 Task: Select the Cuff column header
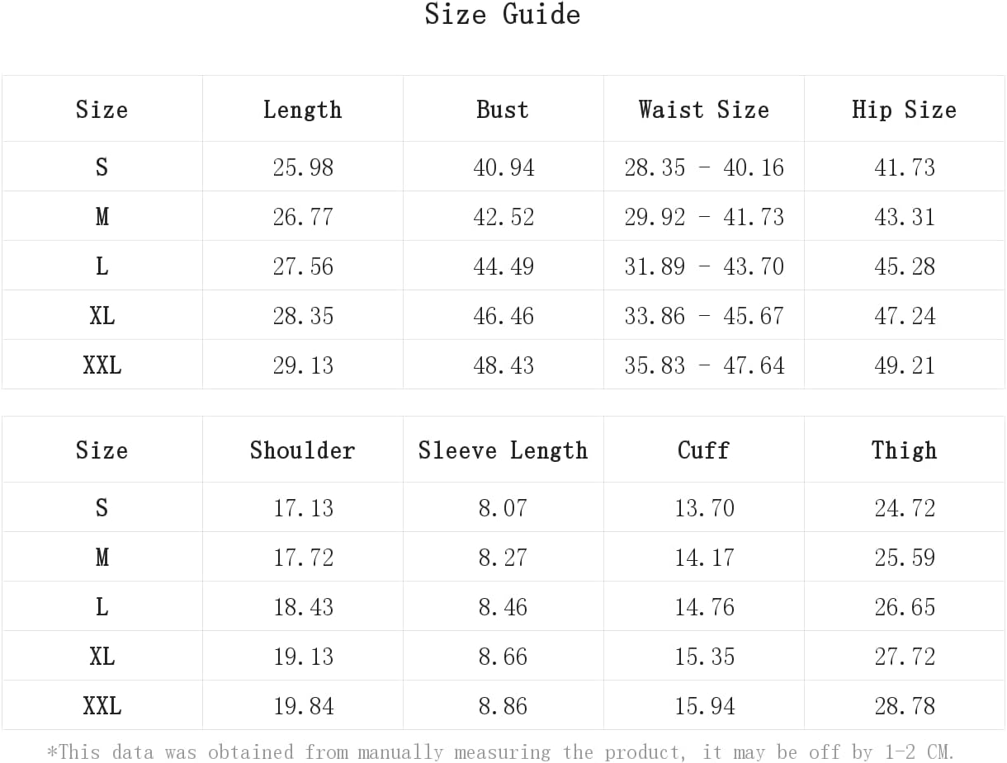coord(704,450)
